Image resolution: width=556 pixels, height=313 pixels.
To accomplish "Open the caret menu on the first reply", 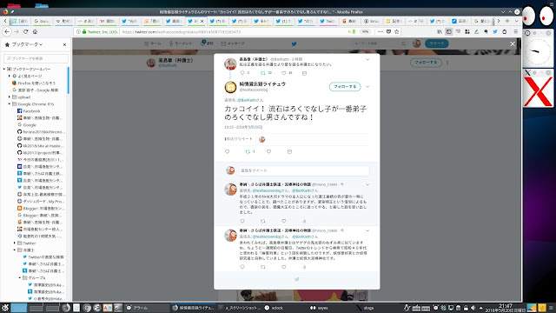I will (367, 184).
